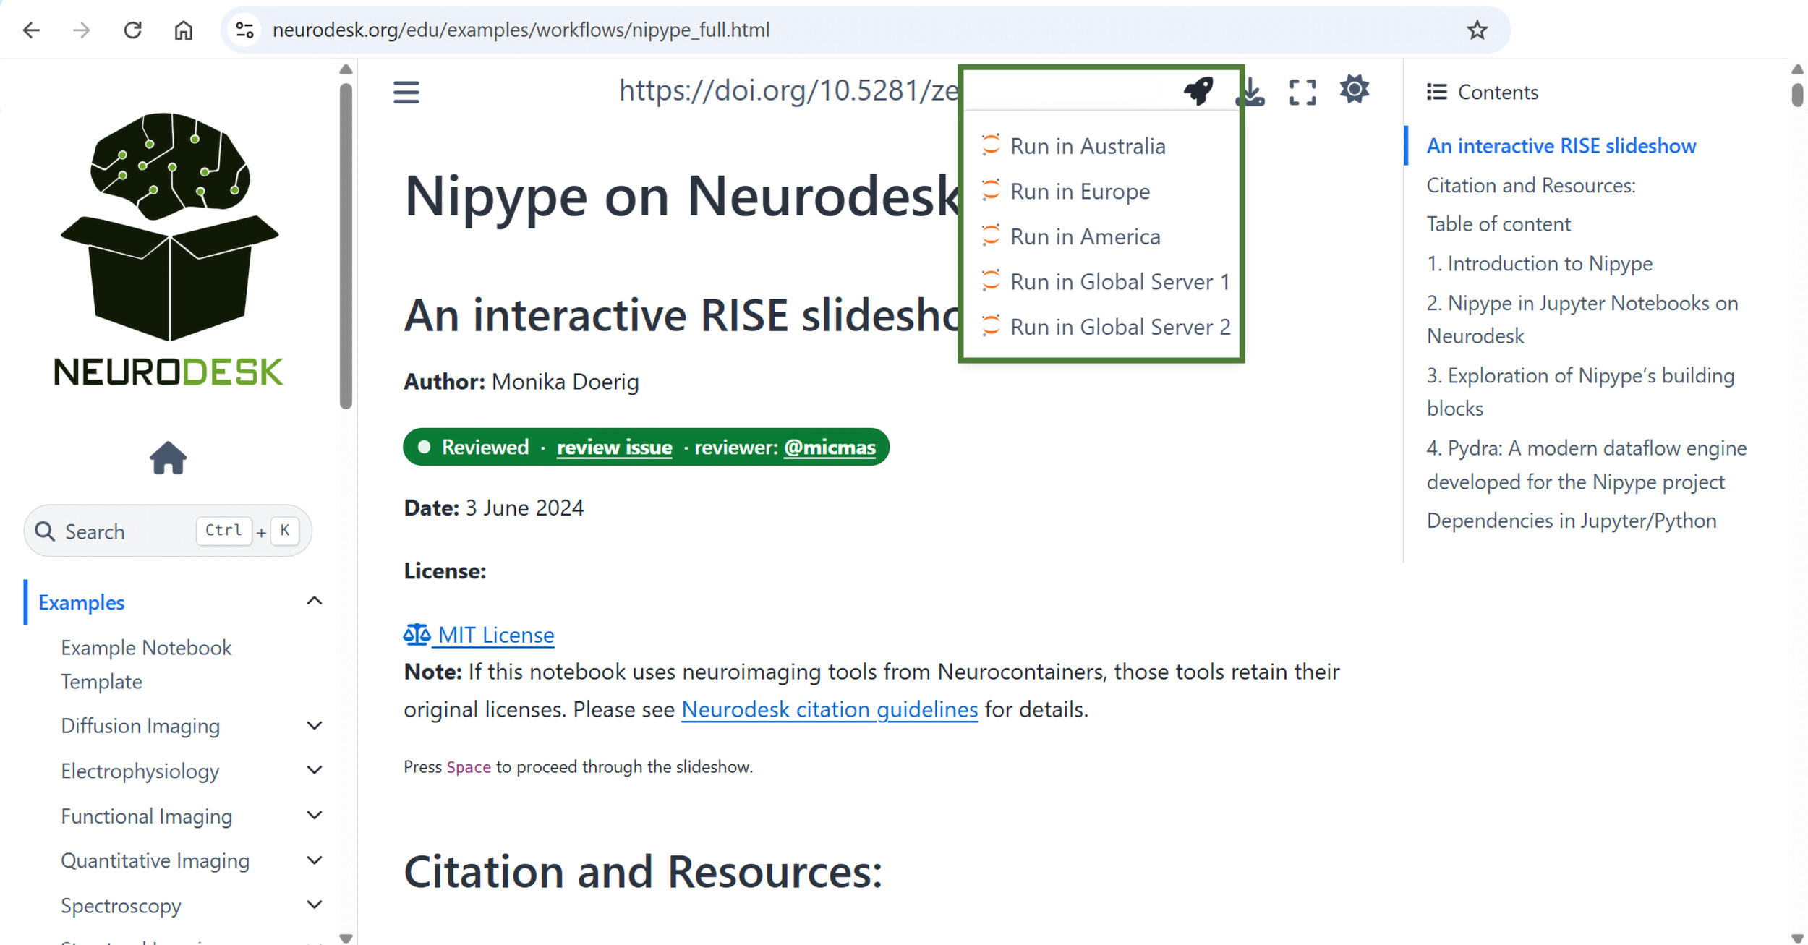
Task: Click the page scroll-down arrow at right
Action: [1798, 938]
